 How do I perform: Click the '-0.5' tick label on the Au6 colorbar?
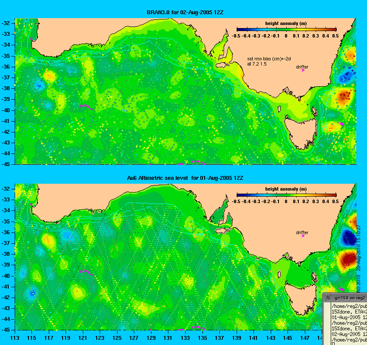pyautogui.click(x=236, y=201)
